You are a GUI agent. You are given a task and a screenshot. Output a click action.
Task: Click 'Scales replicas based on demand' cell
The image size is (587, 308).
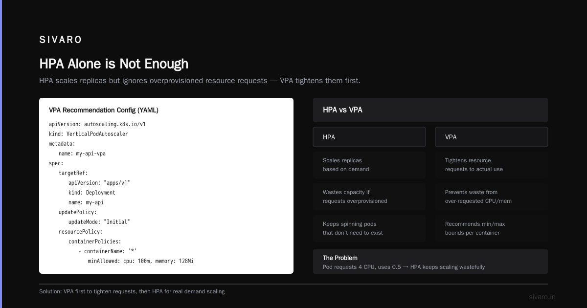(369, 165)
